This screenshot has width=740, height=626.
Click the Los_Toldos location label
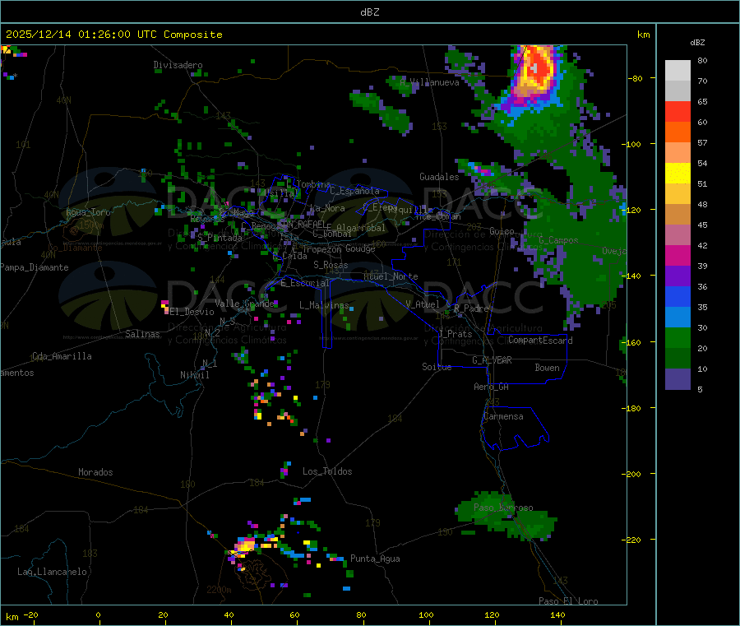tap(327, 471)
